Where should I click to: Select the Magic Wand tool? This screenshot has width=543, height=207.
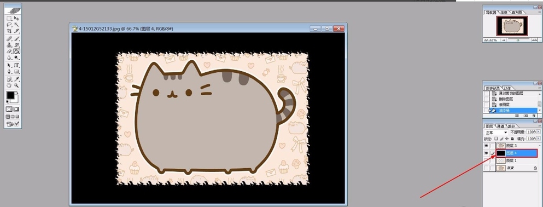click(x=16, y=25)
